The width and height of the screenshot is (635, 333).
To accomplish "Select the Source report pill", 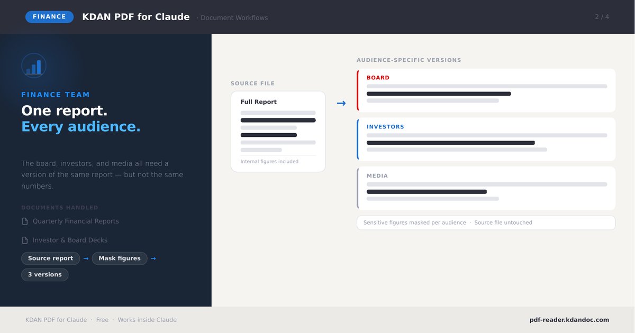I will coord(51,258).
